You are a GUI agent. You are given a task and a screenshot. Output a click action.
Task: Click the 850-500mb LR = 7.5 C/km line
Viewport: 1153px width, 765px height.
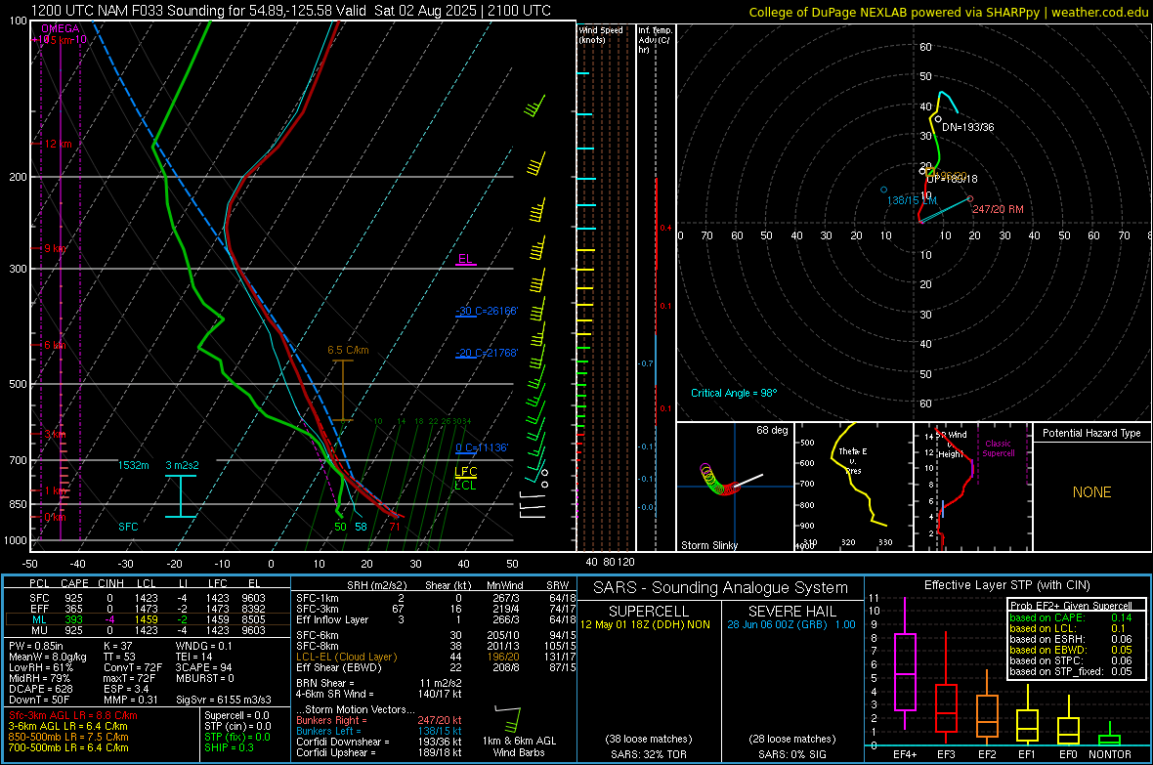coord(68,737)
